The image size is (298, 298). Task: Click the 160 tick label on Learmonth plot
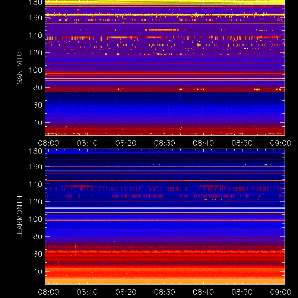[35, 167]
